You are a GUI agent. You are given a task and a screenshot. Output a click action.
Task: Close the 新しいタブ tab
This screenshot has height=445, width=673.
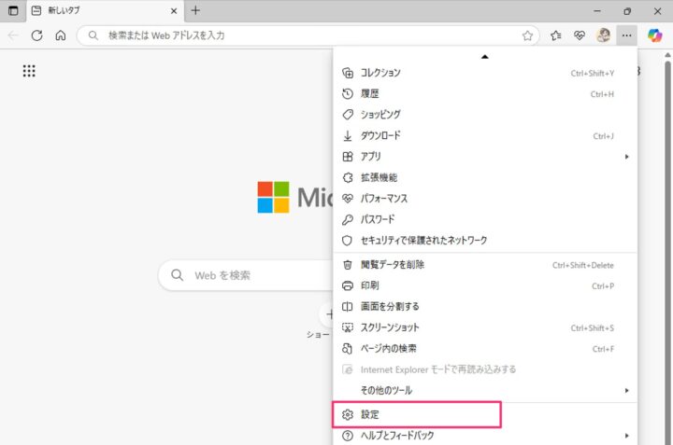click(x=174, y=11)
